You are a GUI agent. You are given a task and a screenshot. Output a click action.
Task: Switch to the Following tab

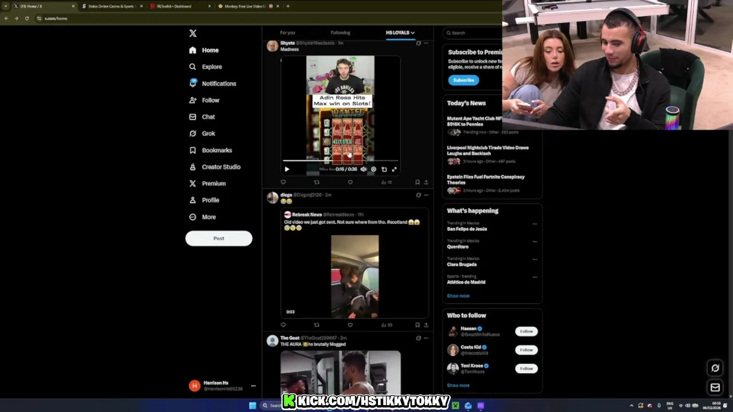[x=340, y=33]
